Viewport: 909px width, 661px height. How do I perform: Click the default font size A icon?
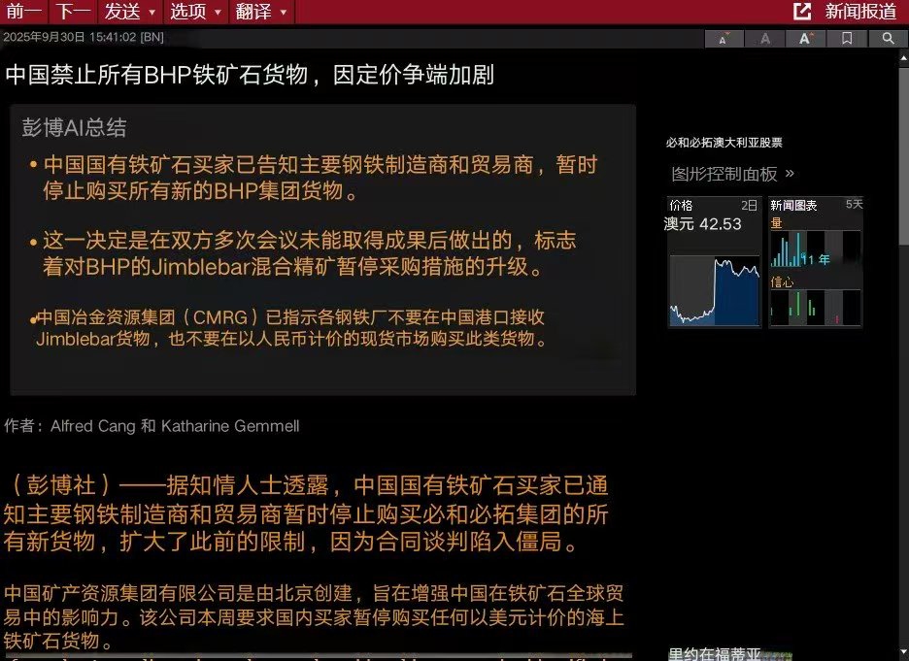pos(765,38)
